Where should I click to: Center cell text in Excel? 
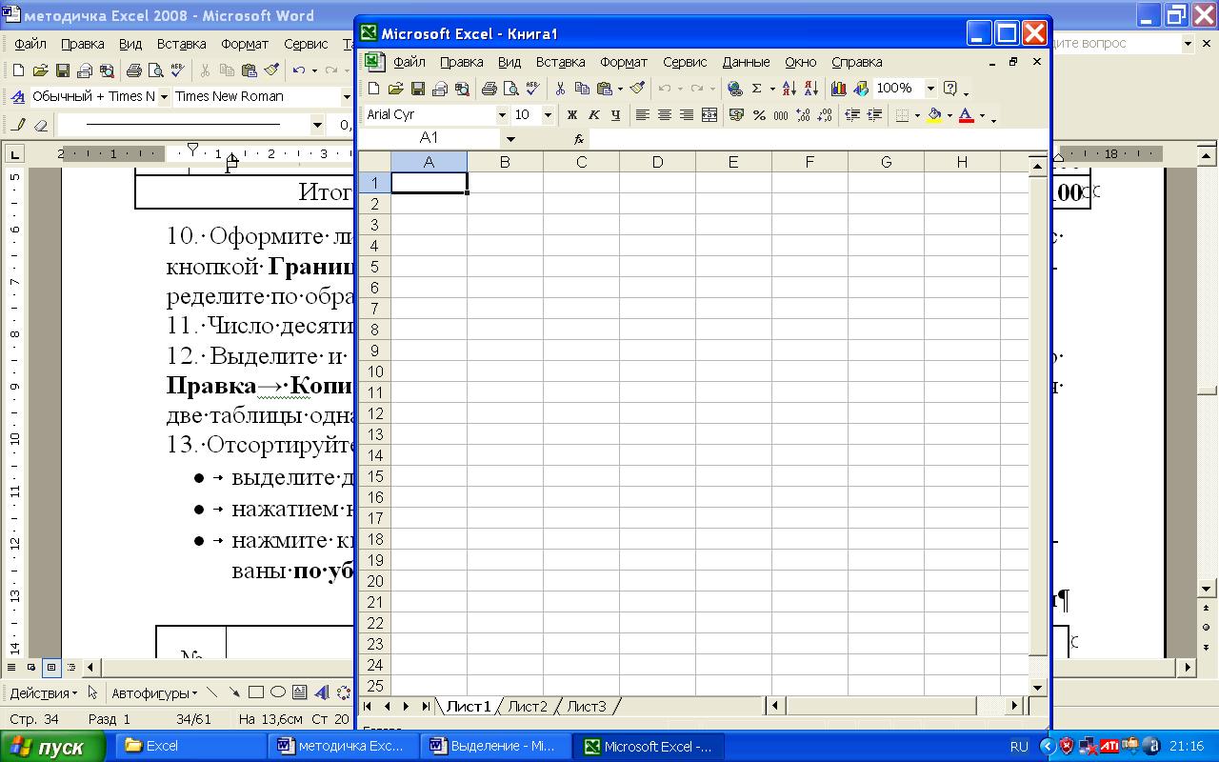[665, 115]
